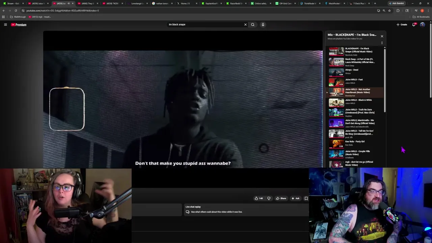The width and height of the screenshot is (432, 243).
Task: Open the Mix playlist three-dot options
Action: point(382,43)
